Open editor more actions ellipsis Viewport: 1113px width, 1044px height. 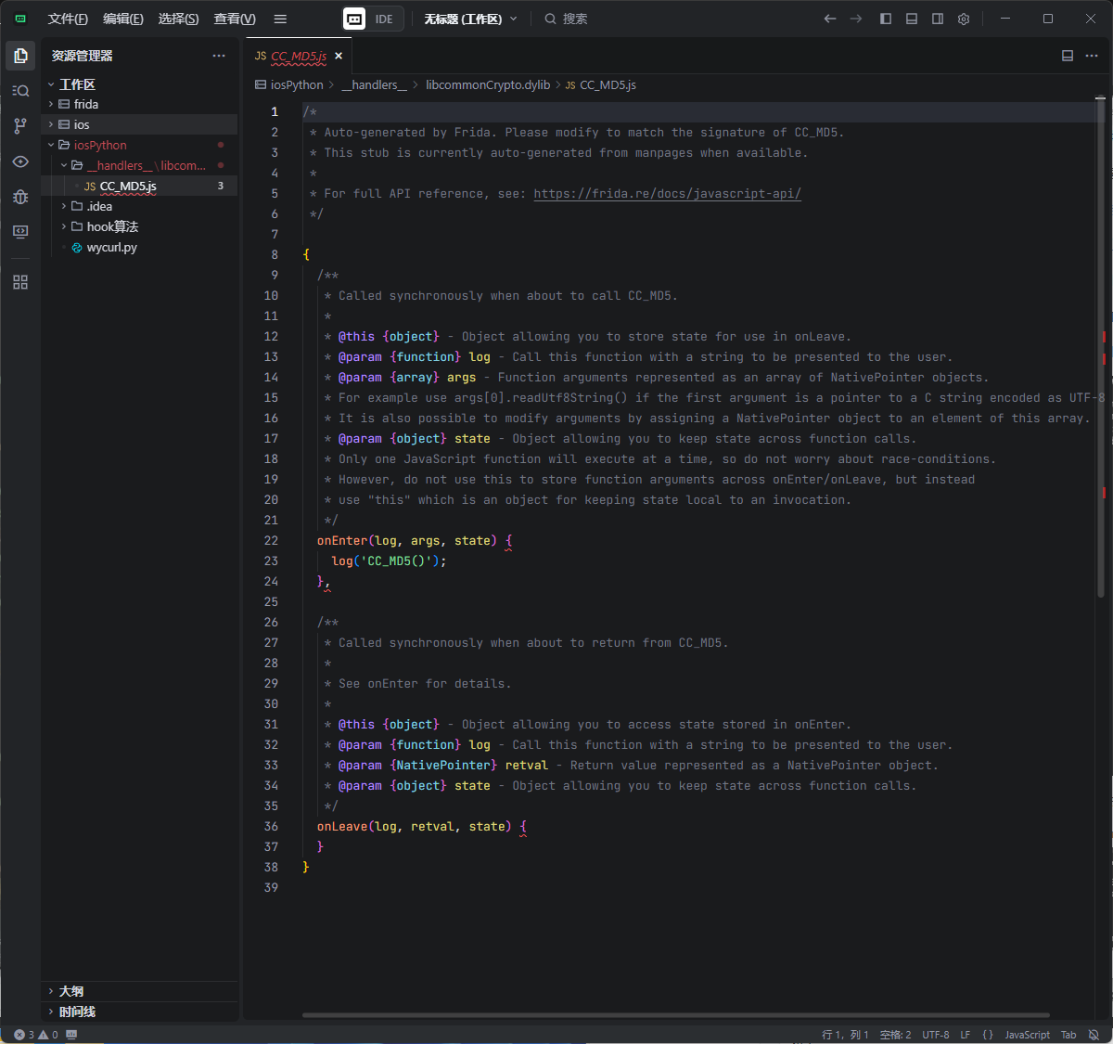(1092, 56)
